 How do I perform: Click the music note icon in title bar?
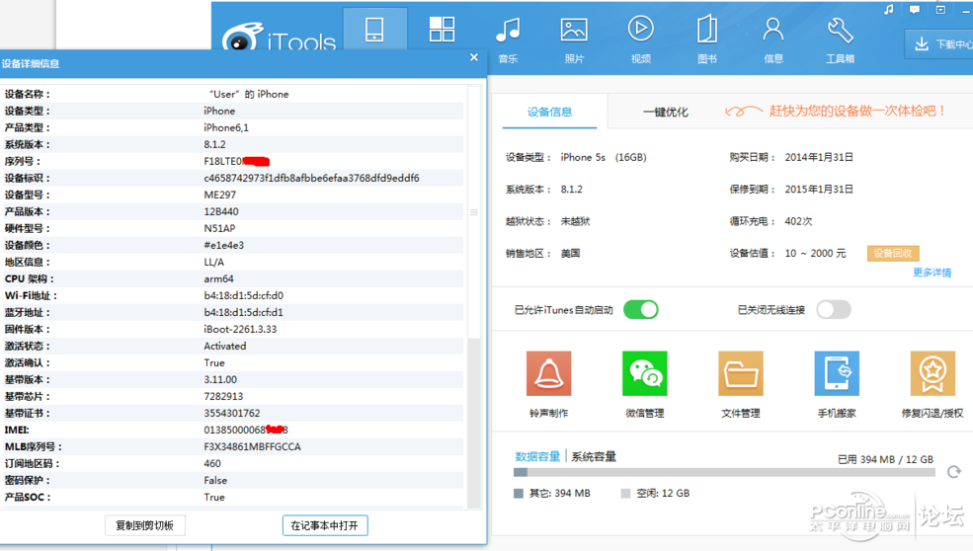tap(889, 9)
